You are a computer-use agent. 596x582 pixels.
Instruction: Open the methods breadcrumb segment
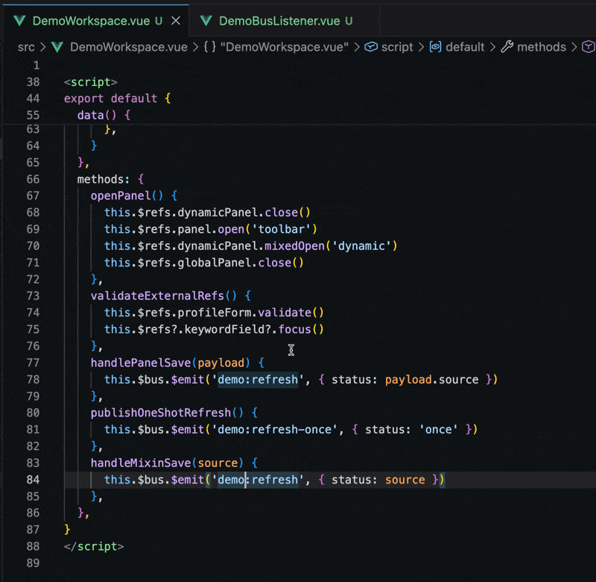click(x=542, y=47)
